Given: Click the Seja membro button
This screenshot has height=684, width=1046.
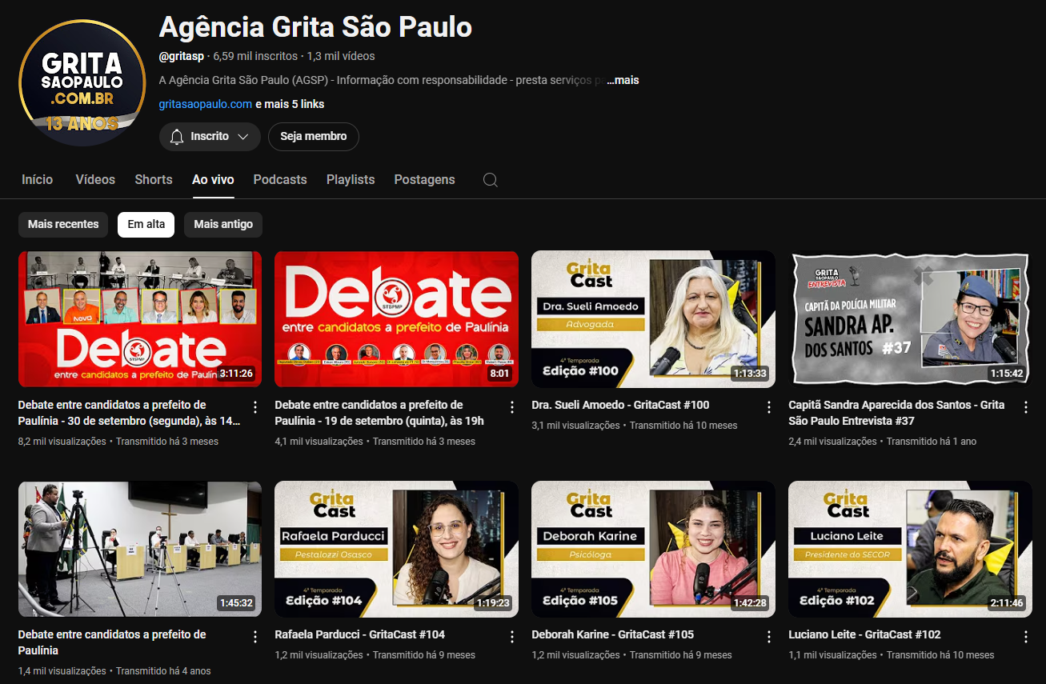Looking at the screenshot, I should (x=314, y=137).
